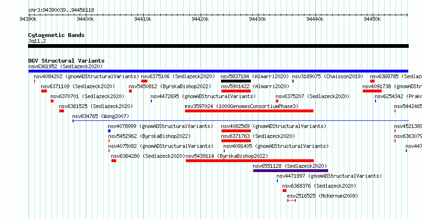Click the red block under nsv6364280

click(114, 161)
